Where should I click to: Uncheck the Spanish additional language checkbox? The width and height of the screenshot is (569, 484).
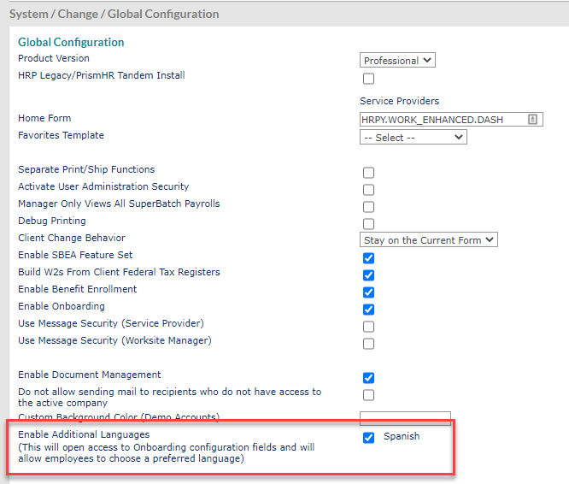(368, 438)
